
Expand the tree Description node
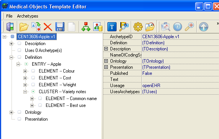tap(11, 44)
